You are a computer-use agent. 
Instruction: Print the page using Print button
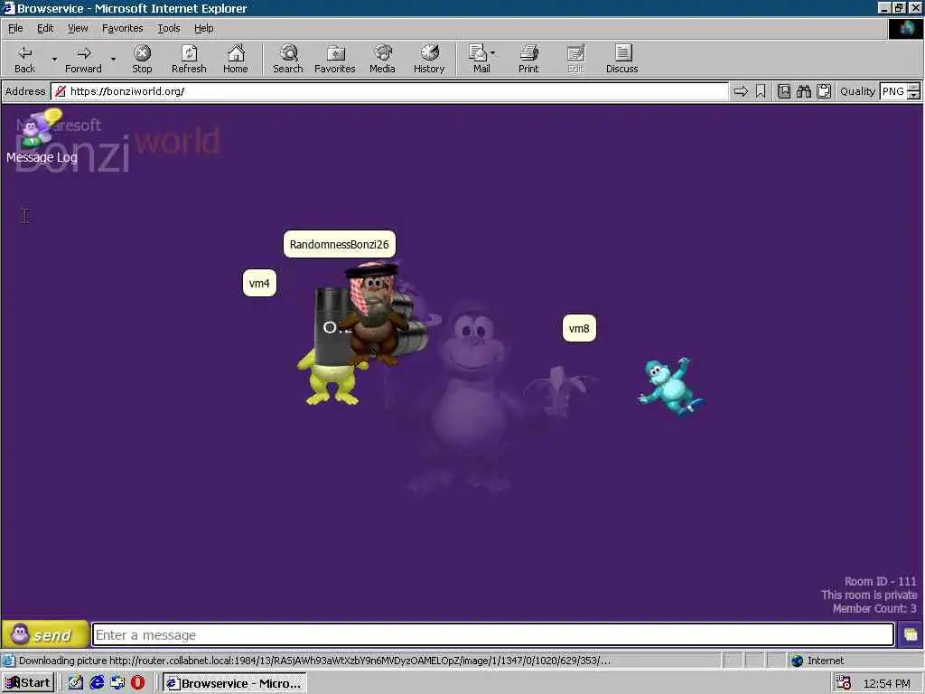(528, 59)
